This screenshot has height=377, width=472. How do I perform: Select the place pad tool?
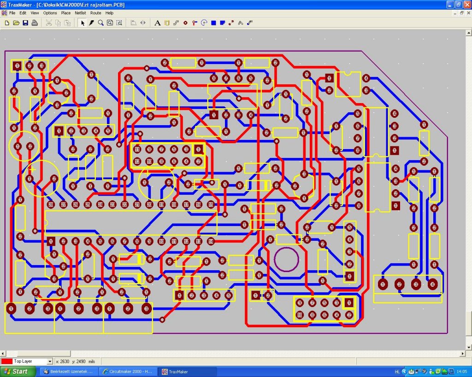[x=185, y=23]
